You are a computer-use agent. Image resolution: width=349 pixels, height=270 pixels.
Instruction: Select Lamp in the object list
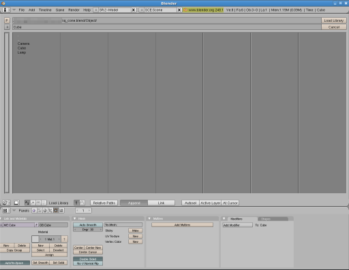(22, 52)
